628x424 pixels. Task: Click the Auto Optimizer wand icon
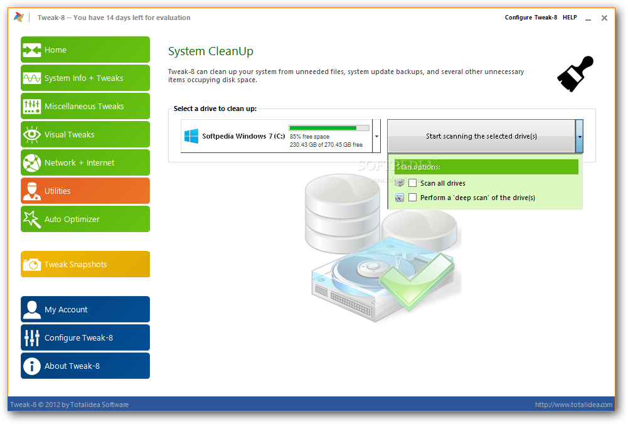point(31,220)
